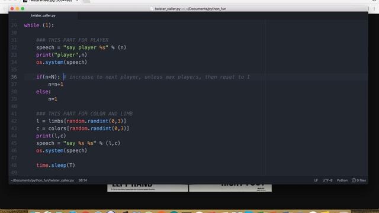The height and width of the screenshot is (213, 379).
Task: Click line number 29 in the gutter
Action: [14, 25]
